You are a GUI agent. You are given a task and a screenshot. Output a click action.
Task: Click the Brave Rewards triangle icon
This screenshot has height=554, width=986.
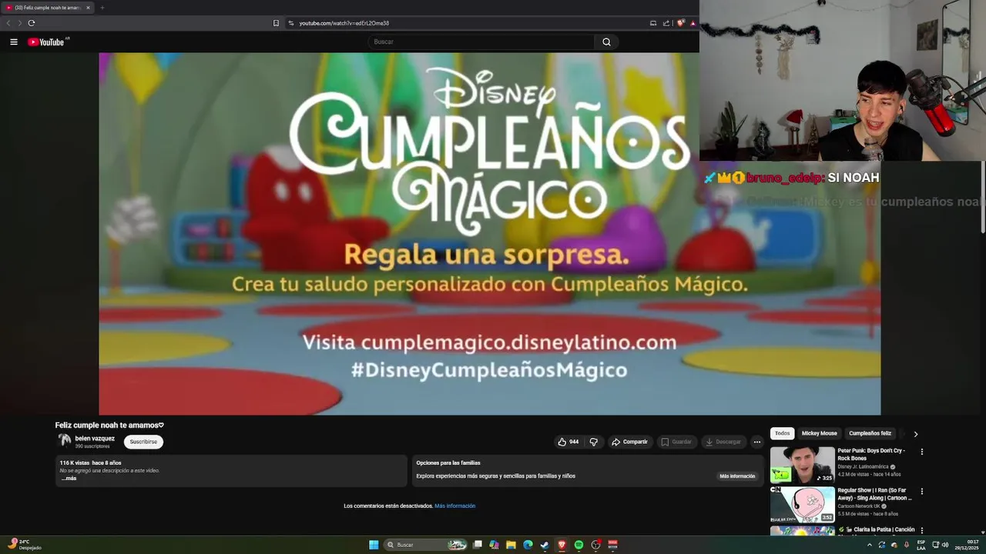pyautogui.click(x=693, y=23)
